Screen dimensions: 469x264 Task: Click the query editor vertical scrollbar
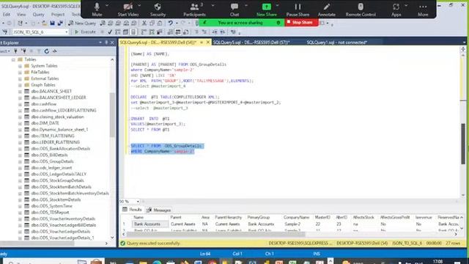463,144
